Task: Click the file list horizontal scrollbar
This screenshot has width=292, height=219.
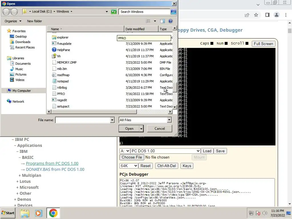Action: pos(94,112)
